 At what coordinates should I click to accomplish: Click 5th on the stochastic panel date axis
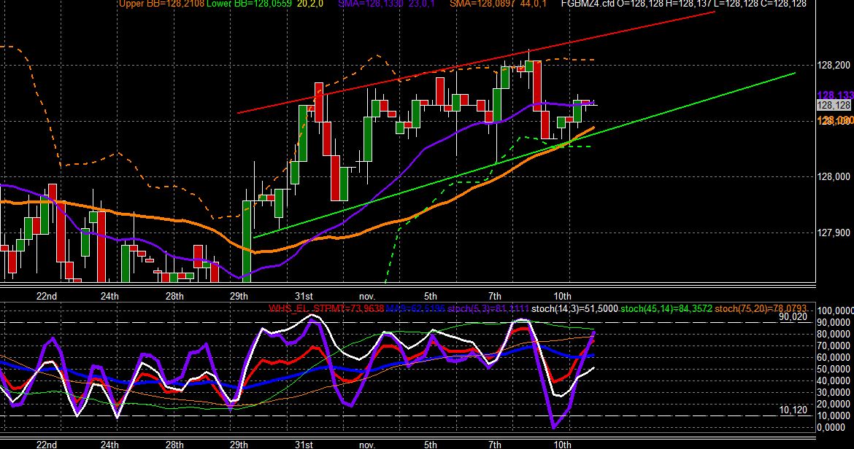(430, 445)
